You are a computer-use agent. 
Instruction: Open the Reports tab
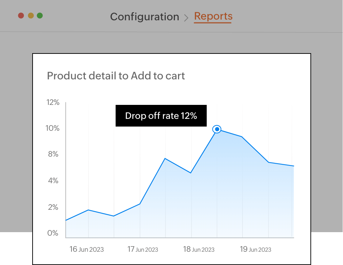[213, 16]
